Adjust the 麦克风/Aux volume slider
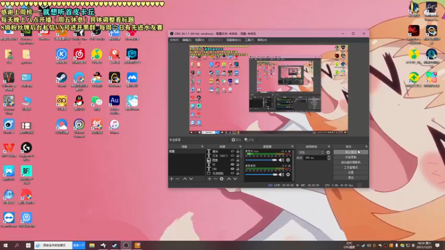Image resolution: width=445 pixels, height=250 pixels. 261,160
